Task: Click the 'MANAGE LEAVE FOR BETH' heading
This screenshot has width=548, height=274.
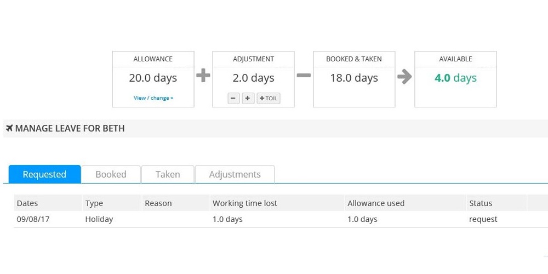Action: pyautogui.click(x=70, y=128)
